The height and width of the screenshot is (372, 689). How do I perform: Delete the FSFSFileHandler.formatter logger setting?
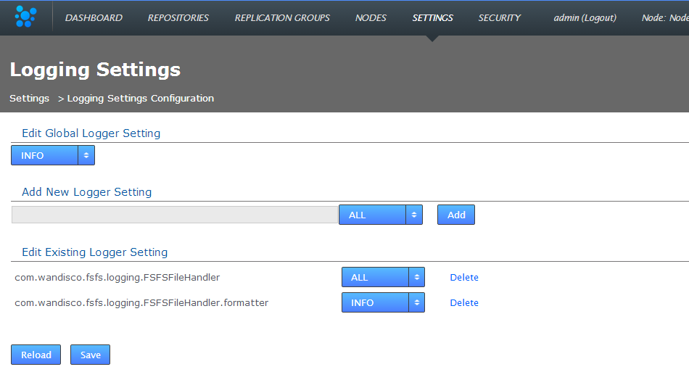pos(464,303)
